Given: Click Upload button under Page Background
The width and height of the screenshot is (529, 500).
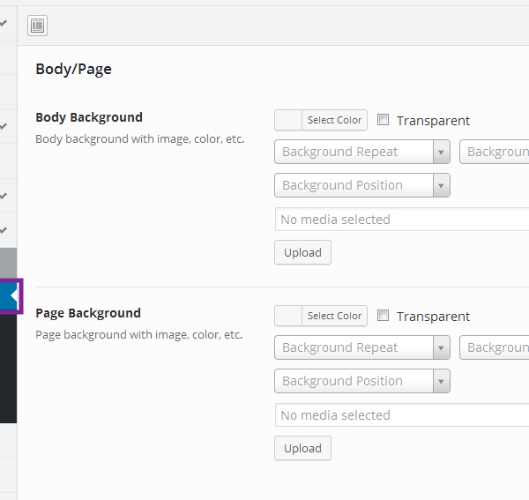Looking at the screenshot, I should coord(302,448).
